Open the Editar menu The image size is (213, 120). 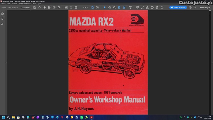click(x=9, y=4)
